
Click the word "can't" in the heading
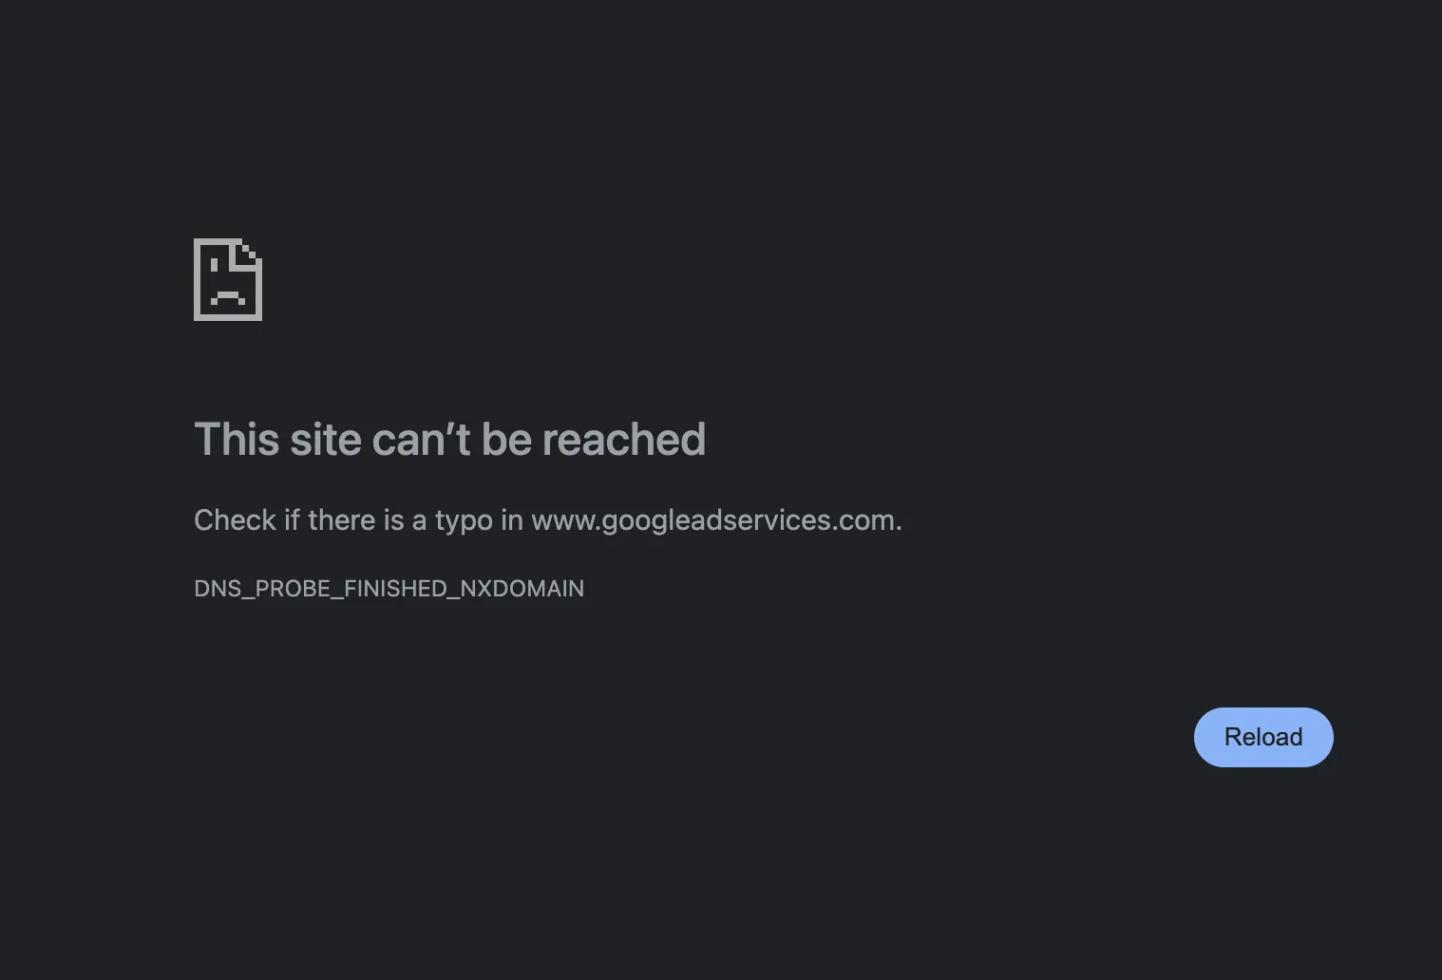[421, 440]
